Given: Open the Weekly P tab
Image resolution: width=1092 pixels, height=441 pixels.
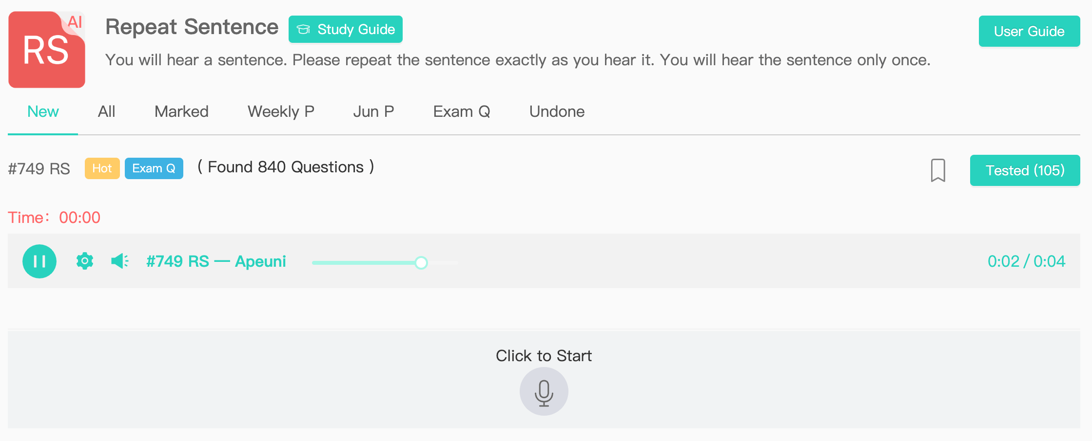Looking at the screenshot, I should tap(281, 111).
